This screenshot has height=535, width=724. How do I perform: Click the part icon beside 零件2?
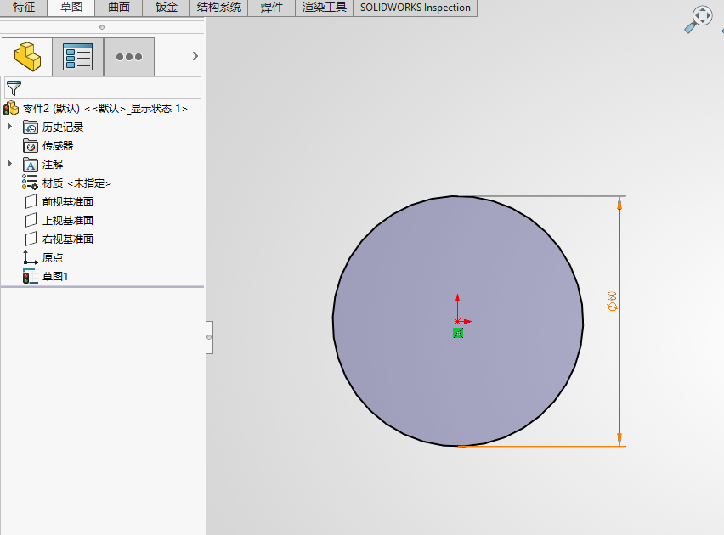coord(11,109)
